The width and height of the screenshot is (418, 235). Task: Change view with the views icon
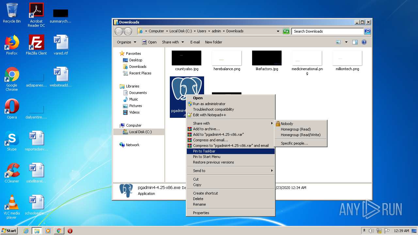(338, 42)
